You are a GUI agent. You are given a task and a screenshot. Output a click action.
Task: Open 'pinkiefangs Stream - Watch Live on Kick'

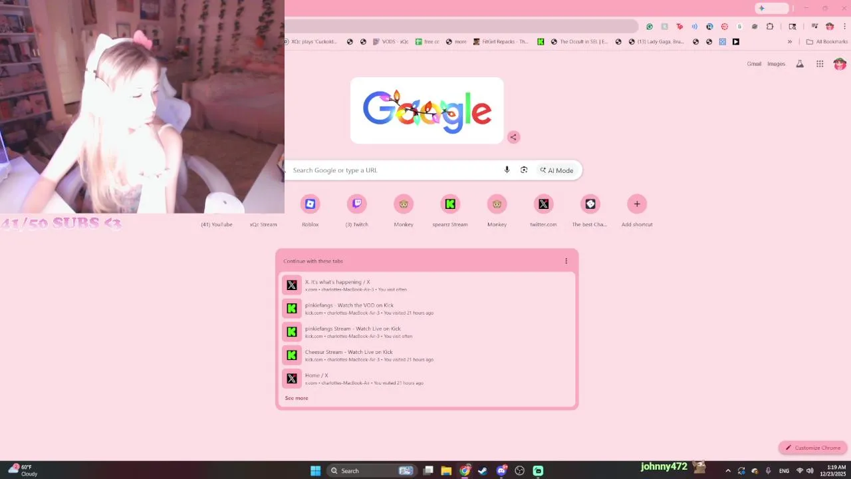pos(426,331)
